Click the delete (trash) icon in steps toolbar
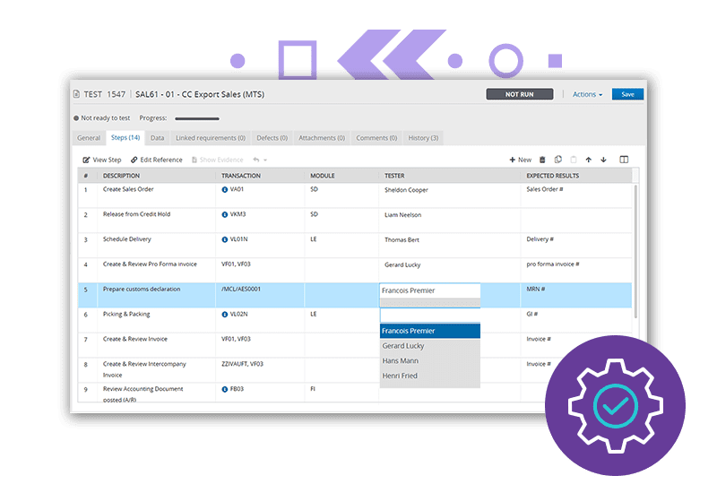 tap(542, 160)
